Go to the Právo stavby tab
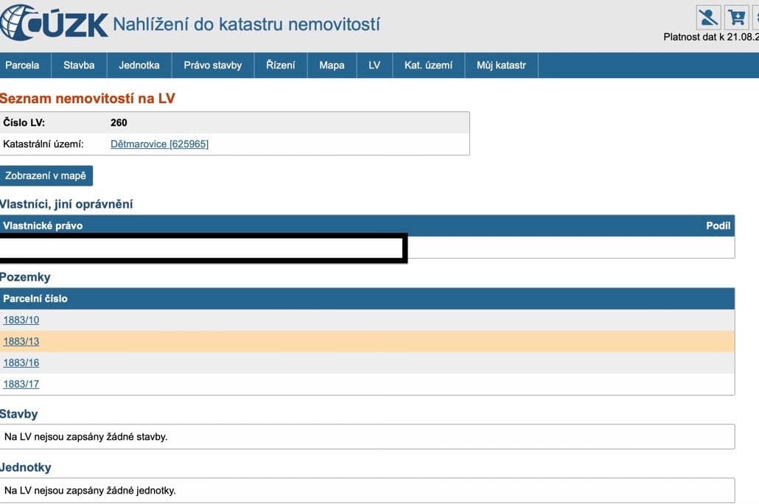 212,65
